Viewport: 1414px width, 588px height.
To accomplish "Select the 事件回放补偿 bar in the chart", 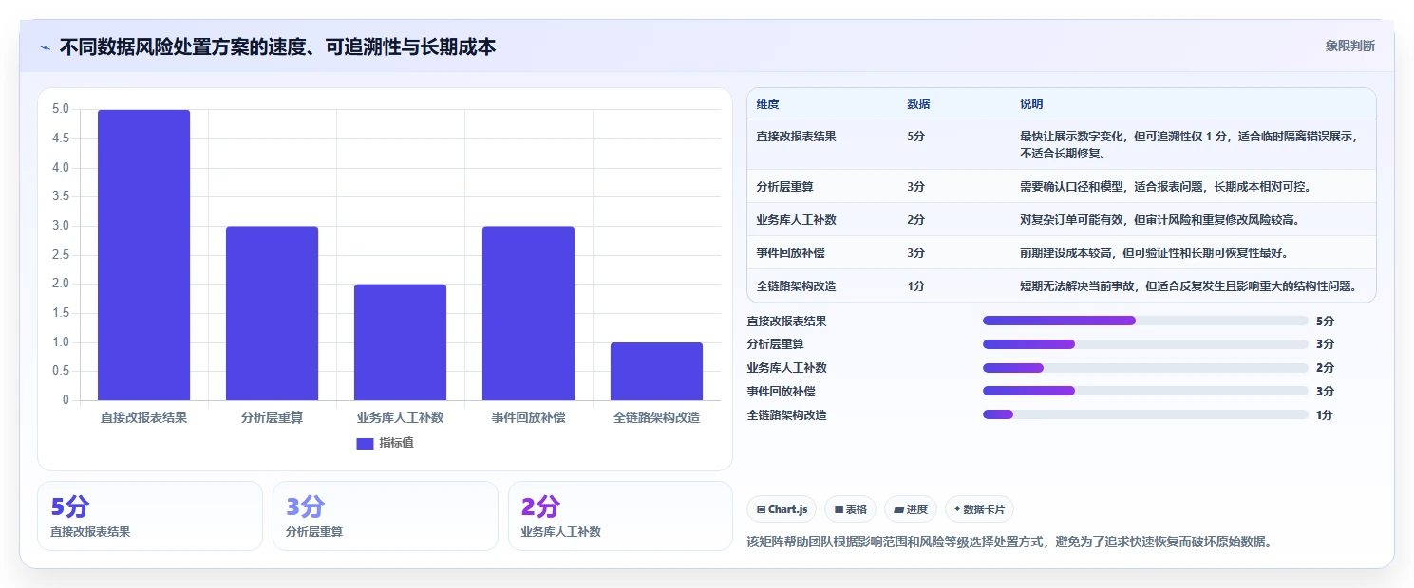I will click(528, 313).
